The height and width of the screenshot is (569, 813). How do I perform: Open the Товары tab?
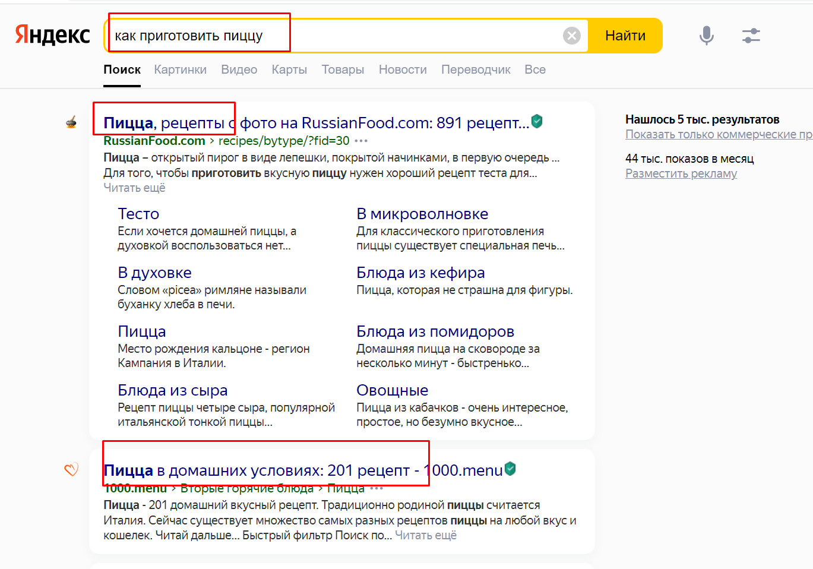click(x=343, y=69)
